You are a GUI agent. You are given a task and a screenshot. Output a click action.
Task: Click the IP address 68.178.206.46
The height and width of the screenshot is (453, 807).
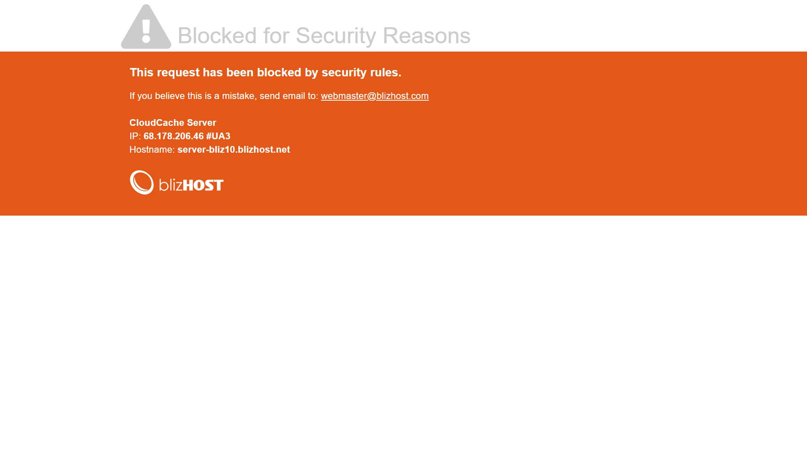point(173,136)
